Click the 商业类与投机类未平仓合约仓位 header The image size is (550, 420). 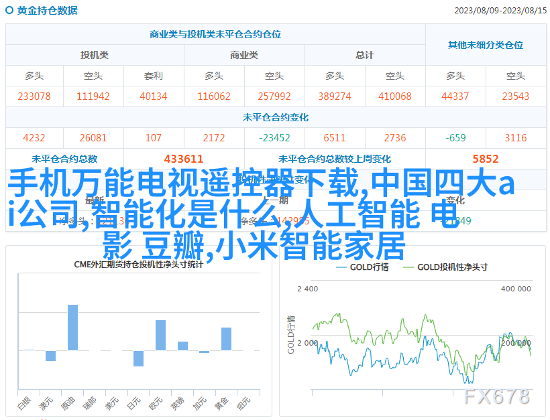click(x=215, y=34)
